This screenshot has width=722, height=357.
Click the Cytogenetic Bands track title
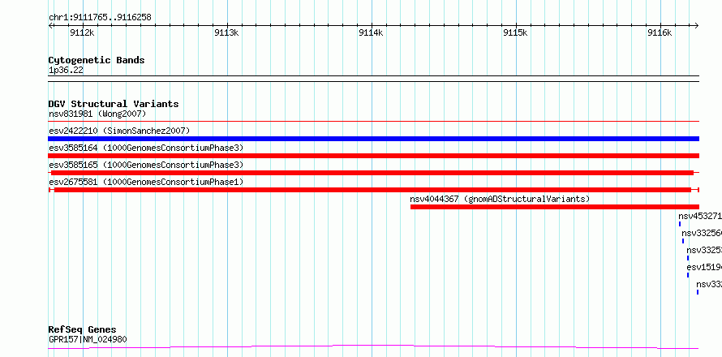97,60
